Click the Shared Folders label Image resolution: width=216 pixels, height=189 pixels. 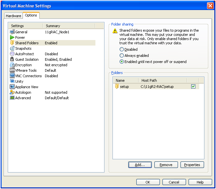point(27,43)
